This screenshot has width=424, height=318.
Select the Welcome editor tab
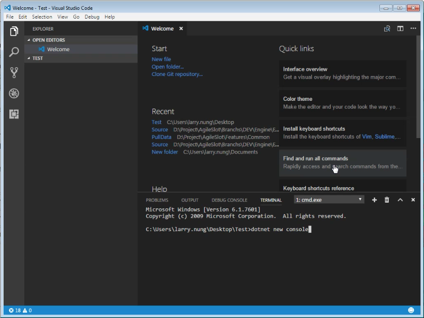coord(162,28)
